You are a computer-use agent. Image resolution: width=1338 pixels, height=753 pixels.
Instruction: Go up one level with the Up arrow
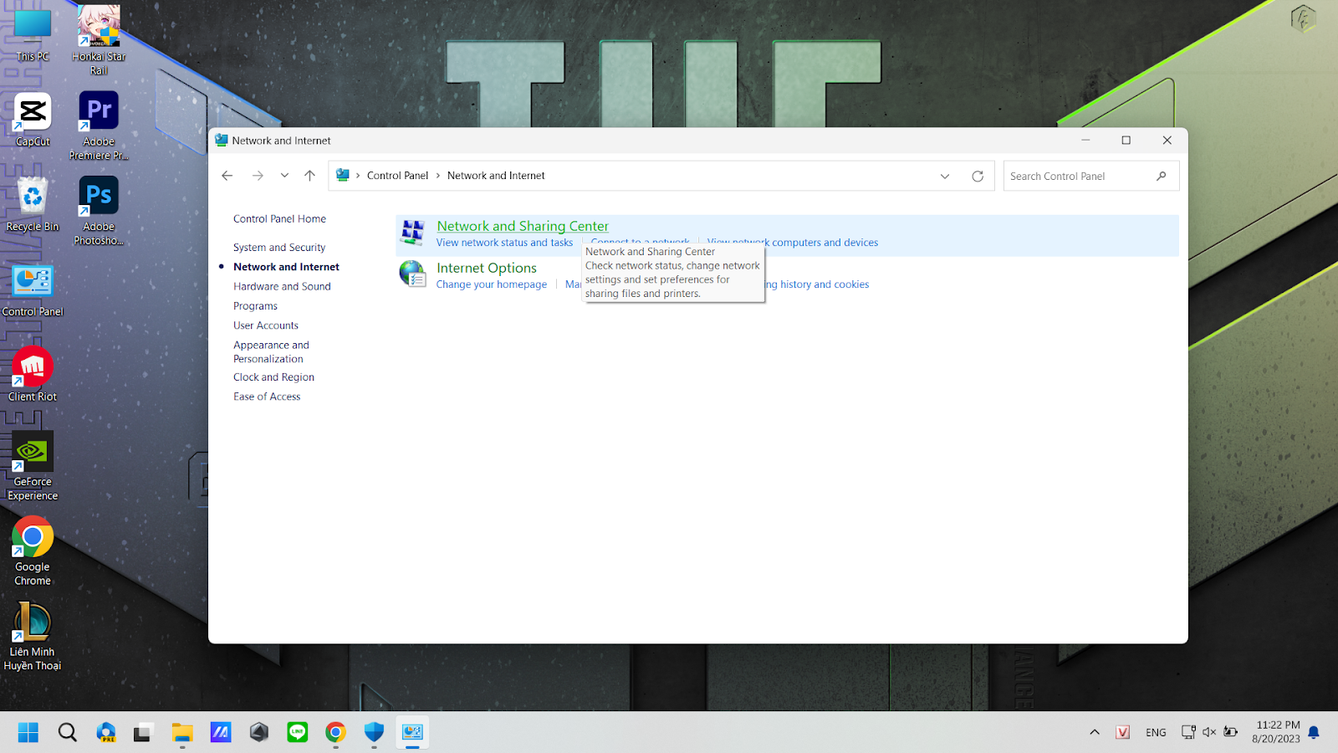coord(309,176)
